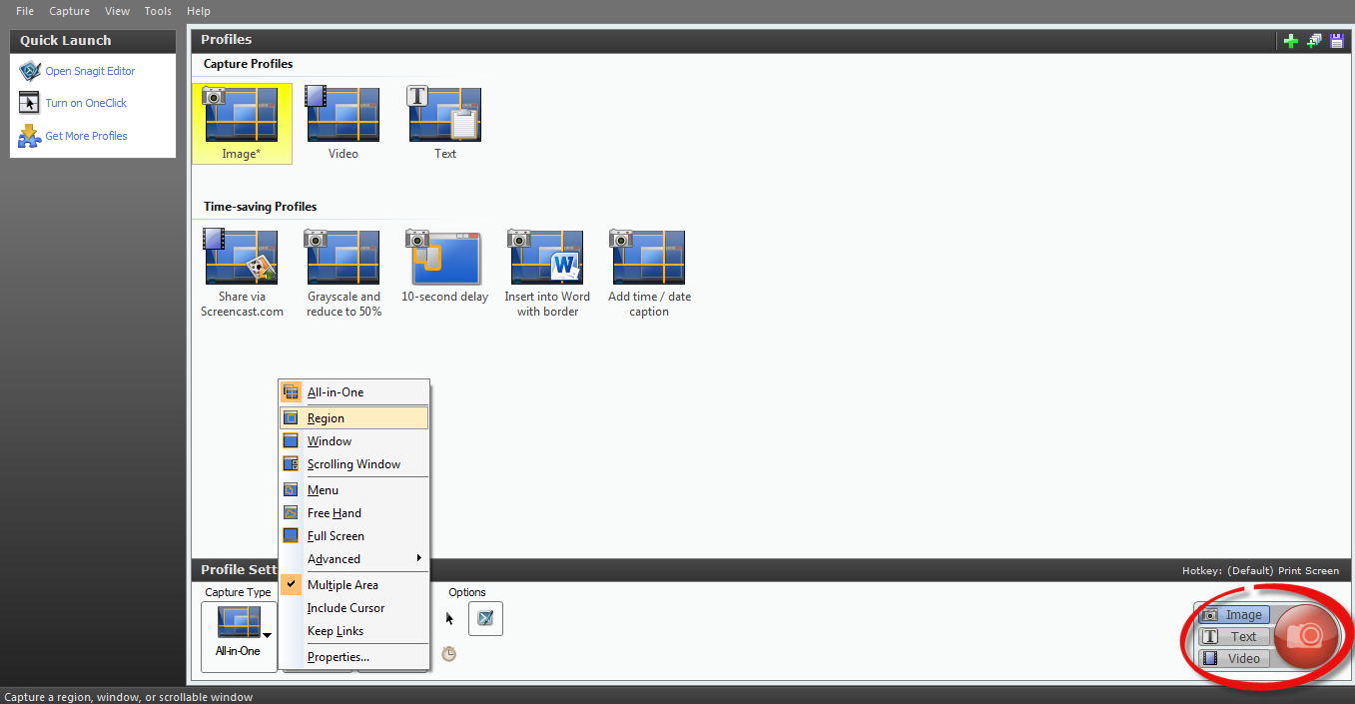Select Region from capture type menu
The width and height of the screenshot is (1355, 704).
[326, 418]
